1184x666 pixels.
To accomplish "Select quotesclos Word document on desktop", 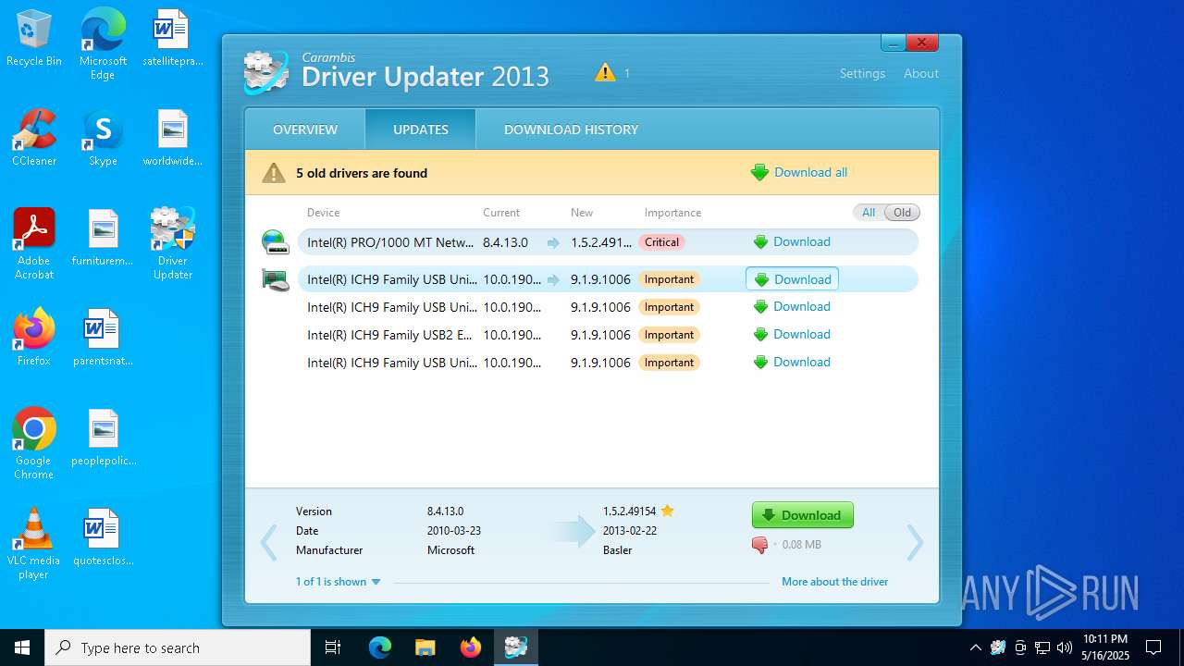I will point(103,536).
